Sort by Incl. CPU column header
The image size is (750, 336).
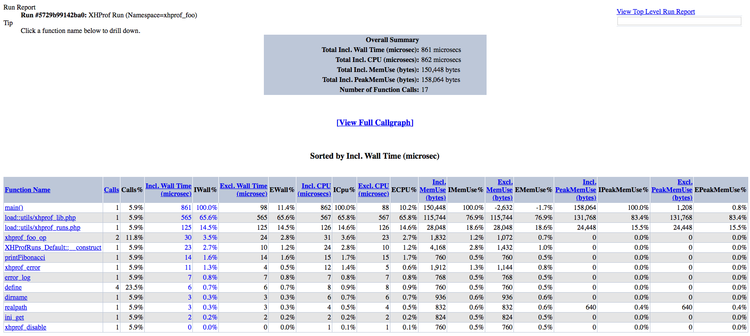pyautogui.click(x=314, y=190)
